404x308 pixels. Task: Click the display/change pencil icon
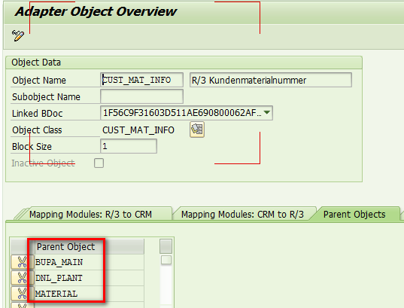(x=18, y=35)
